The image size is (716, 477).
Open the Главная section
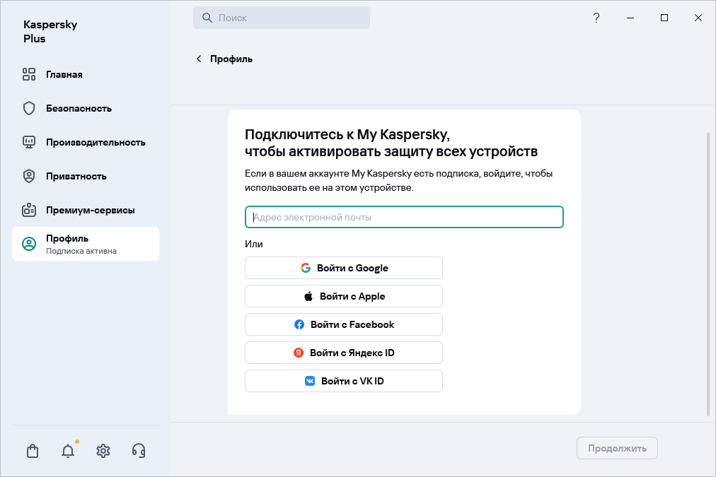point(64,74)
